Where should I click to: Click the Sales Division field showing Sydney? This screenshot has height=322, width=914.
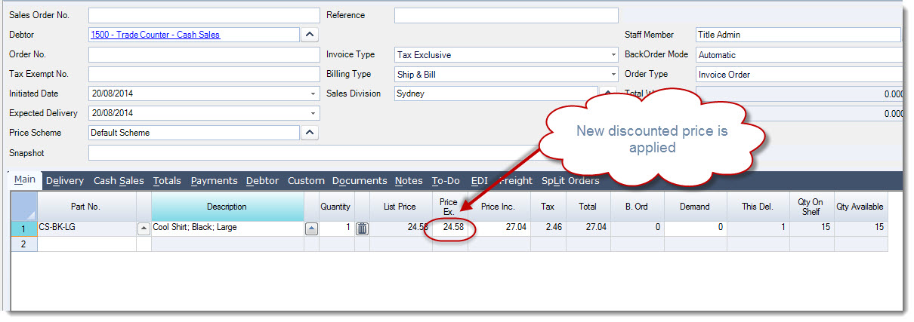(496, 94)
